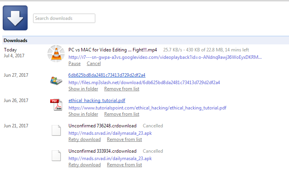The width and height of the screenshot is (289, 171).
Task: Click the Adobe PDF icon for ethical hacking tutorial
Action: [56, 104]
